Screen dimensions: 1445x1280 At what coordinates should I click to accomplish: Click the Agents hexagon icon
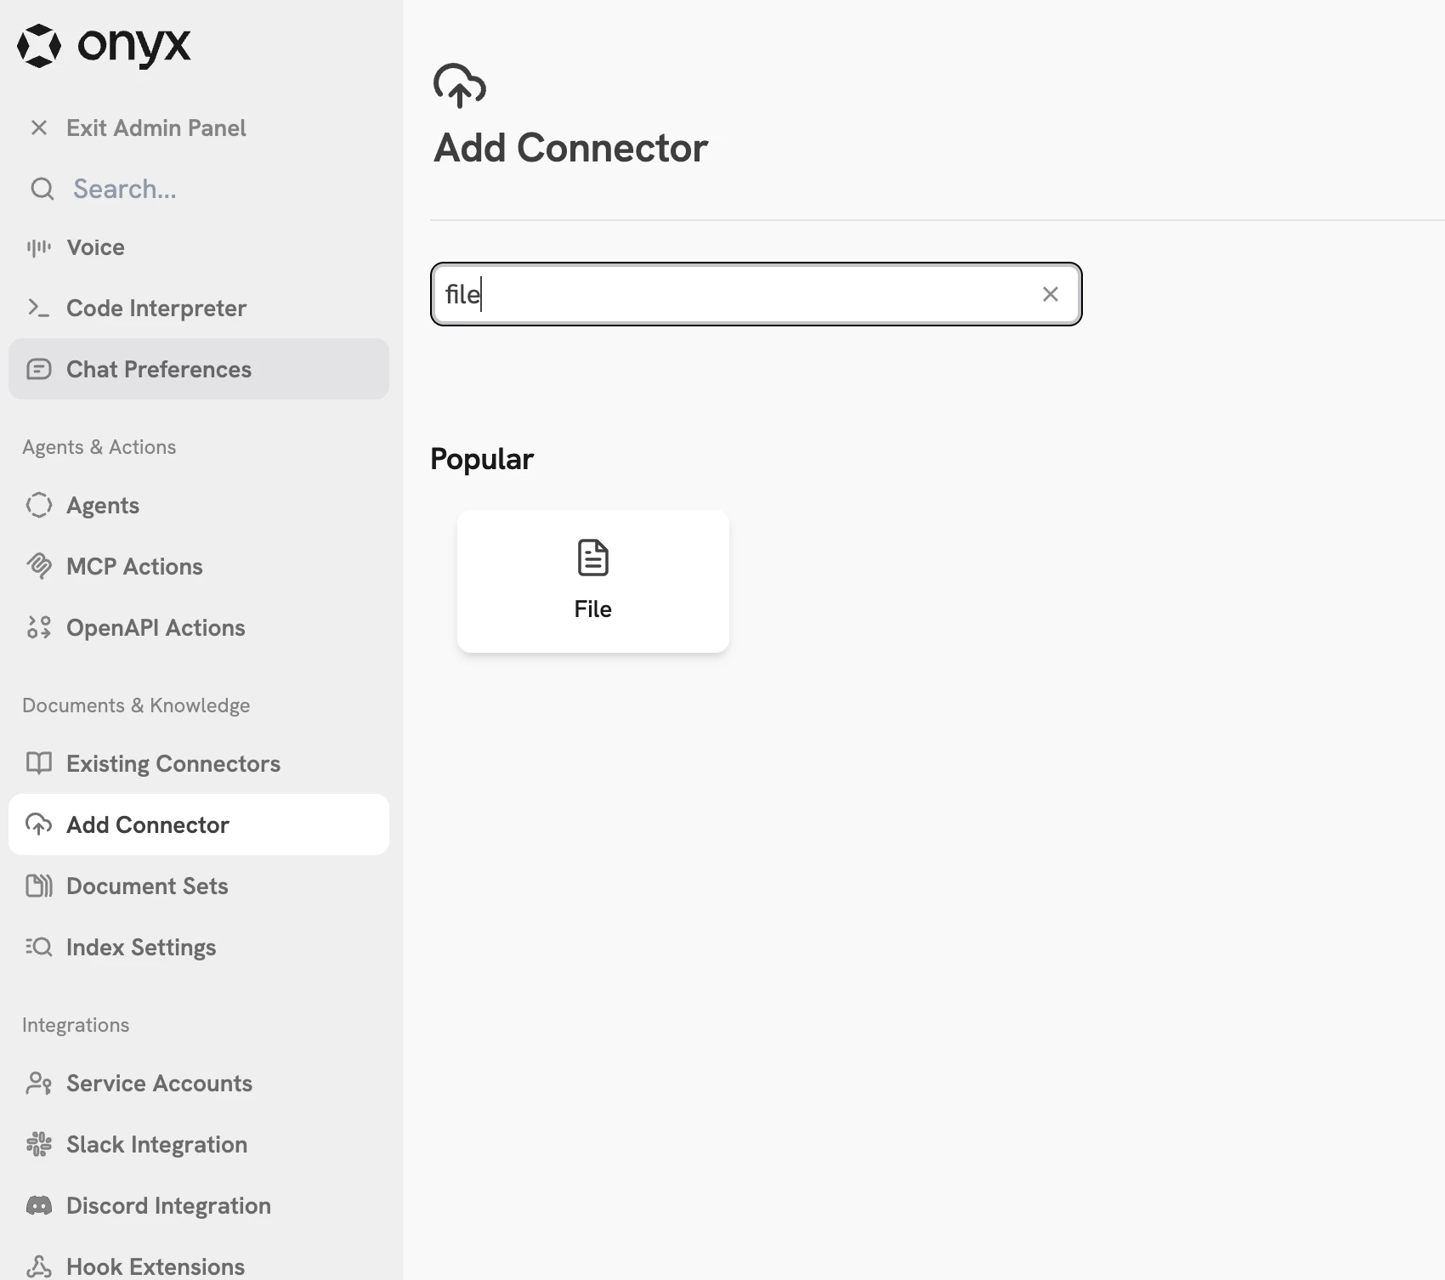click(39, 505)
